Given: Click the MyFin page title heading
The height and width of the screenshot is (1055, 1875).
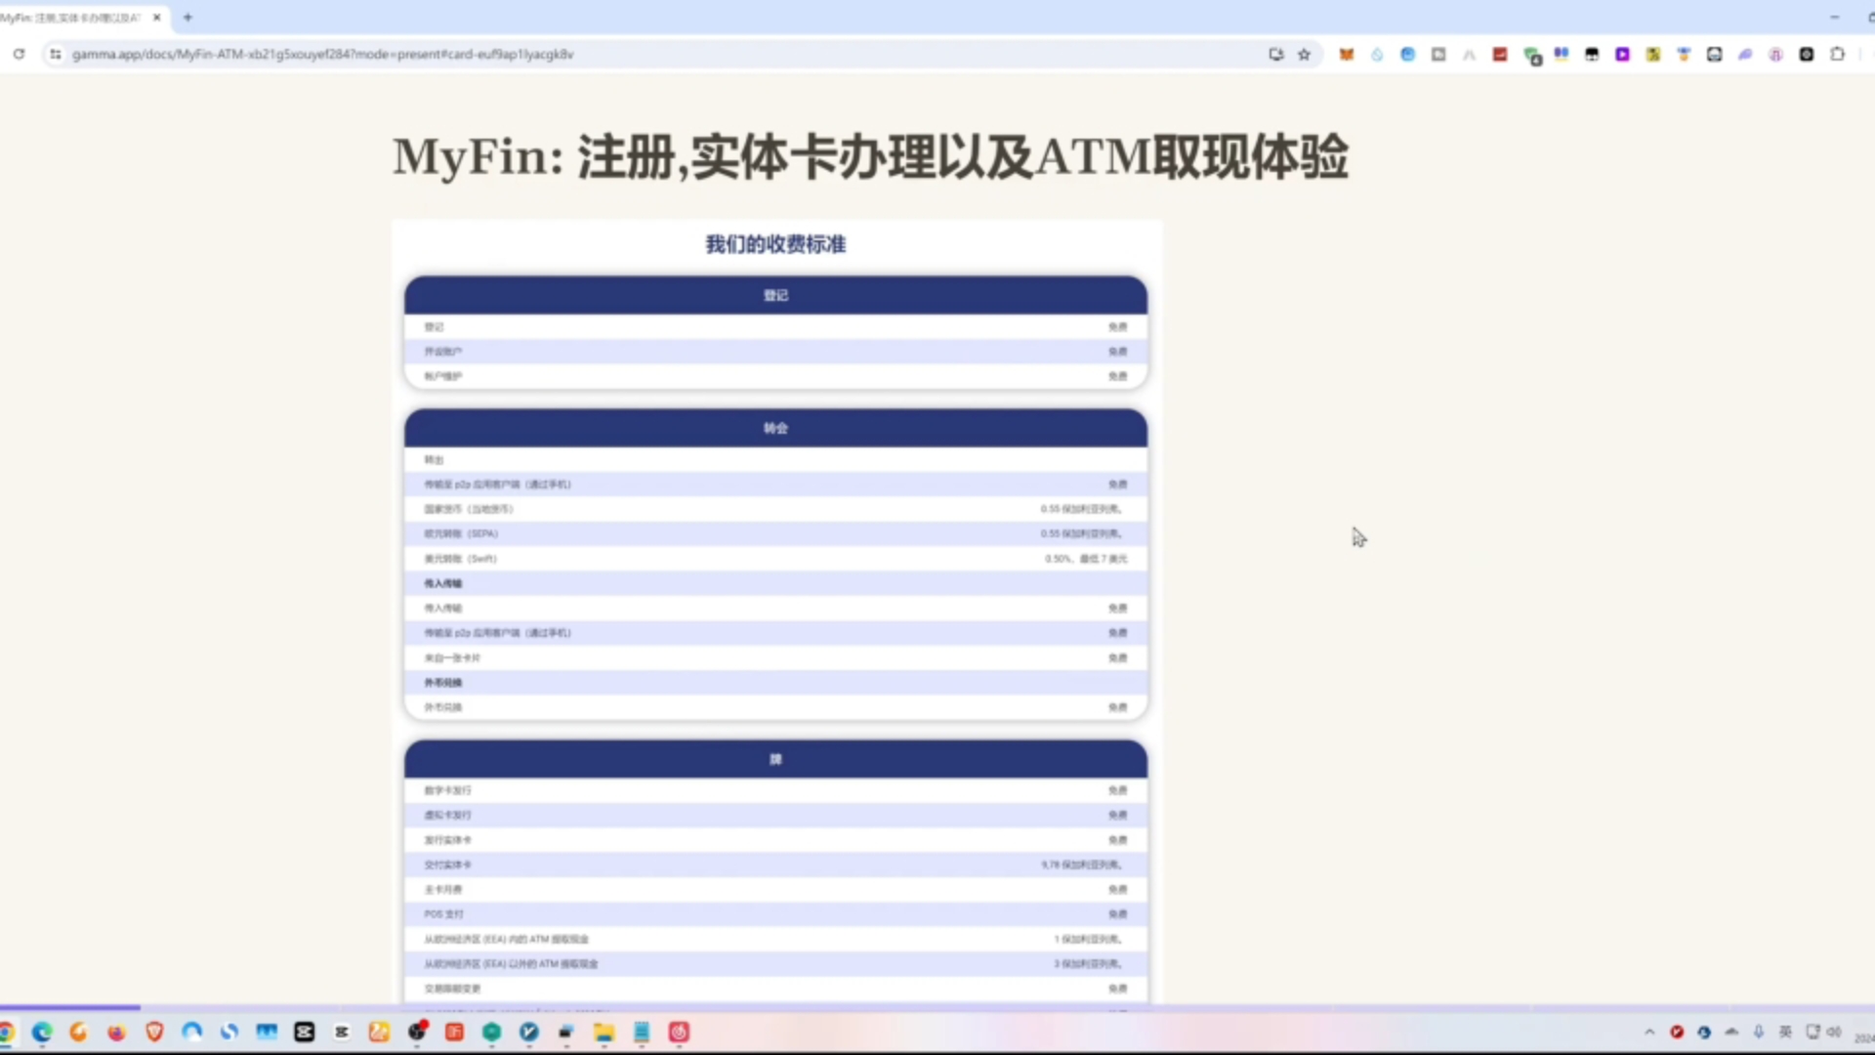Looking at the screenshot, I should pos(870,157).
